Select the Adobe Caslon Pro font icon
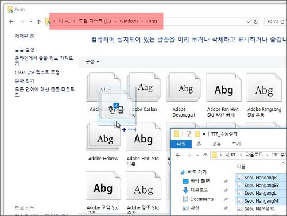The image size is (287, 216). (143, 87)
